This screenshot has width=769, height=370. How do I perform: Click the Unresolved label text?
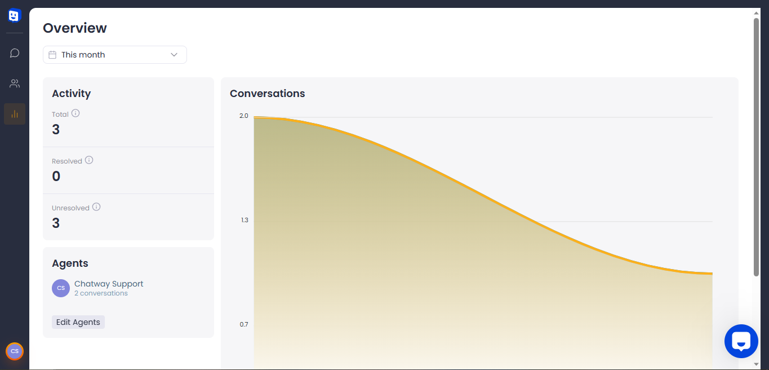click(x=71, y=208)
